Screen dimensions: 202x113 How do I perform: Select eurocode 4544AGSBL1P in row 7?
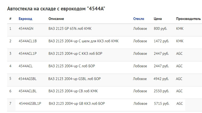pos(30,103)
